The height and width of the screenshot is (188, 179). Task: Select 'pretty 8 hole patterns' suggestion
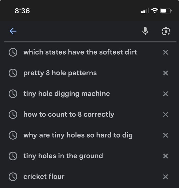[60, 73]
